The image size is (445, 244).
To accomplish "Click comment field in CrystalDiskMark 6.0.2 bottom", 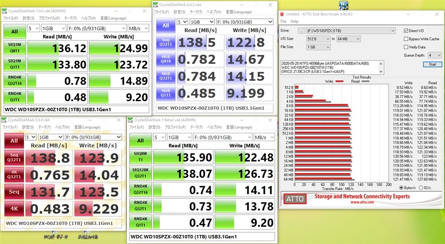I will pos(215,108).
